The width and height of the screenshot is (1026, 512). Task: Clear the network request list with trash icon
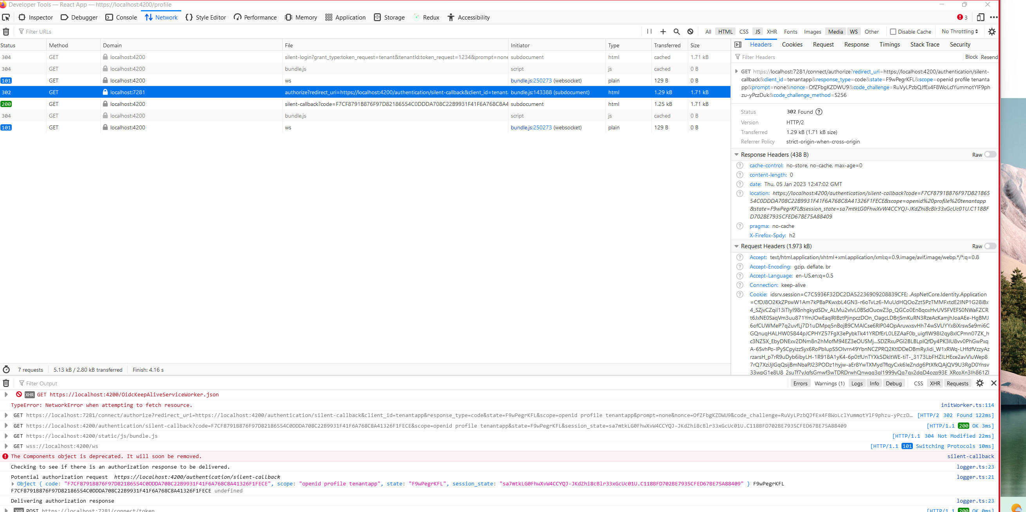(6, 31)
